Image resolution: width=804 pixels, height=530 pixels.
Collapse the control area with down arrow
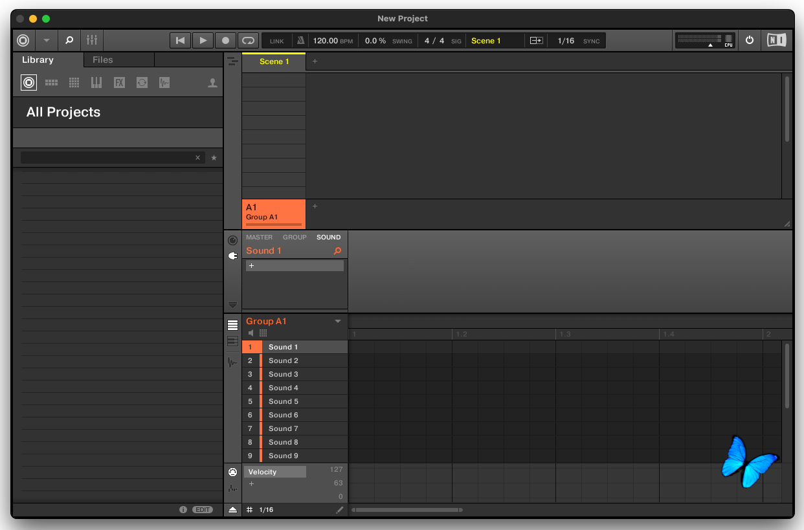[x=232, y=304]
